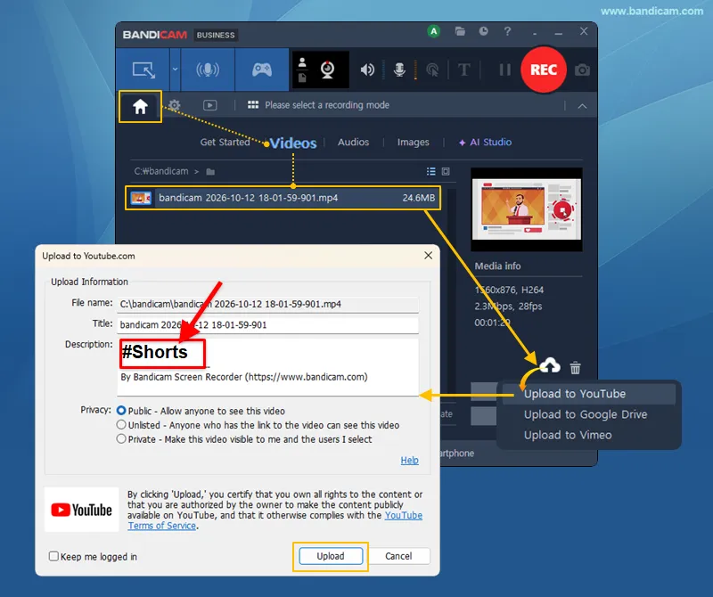Click the microphone volume level bar
713x597 pixels.
pos(415,70)
